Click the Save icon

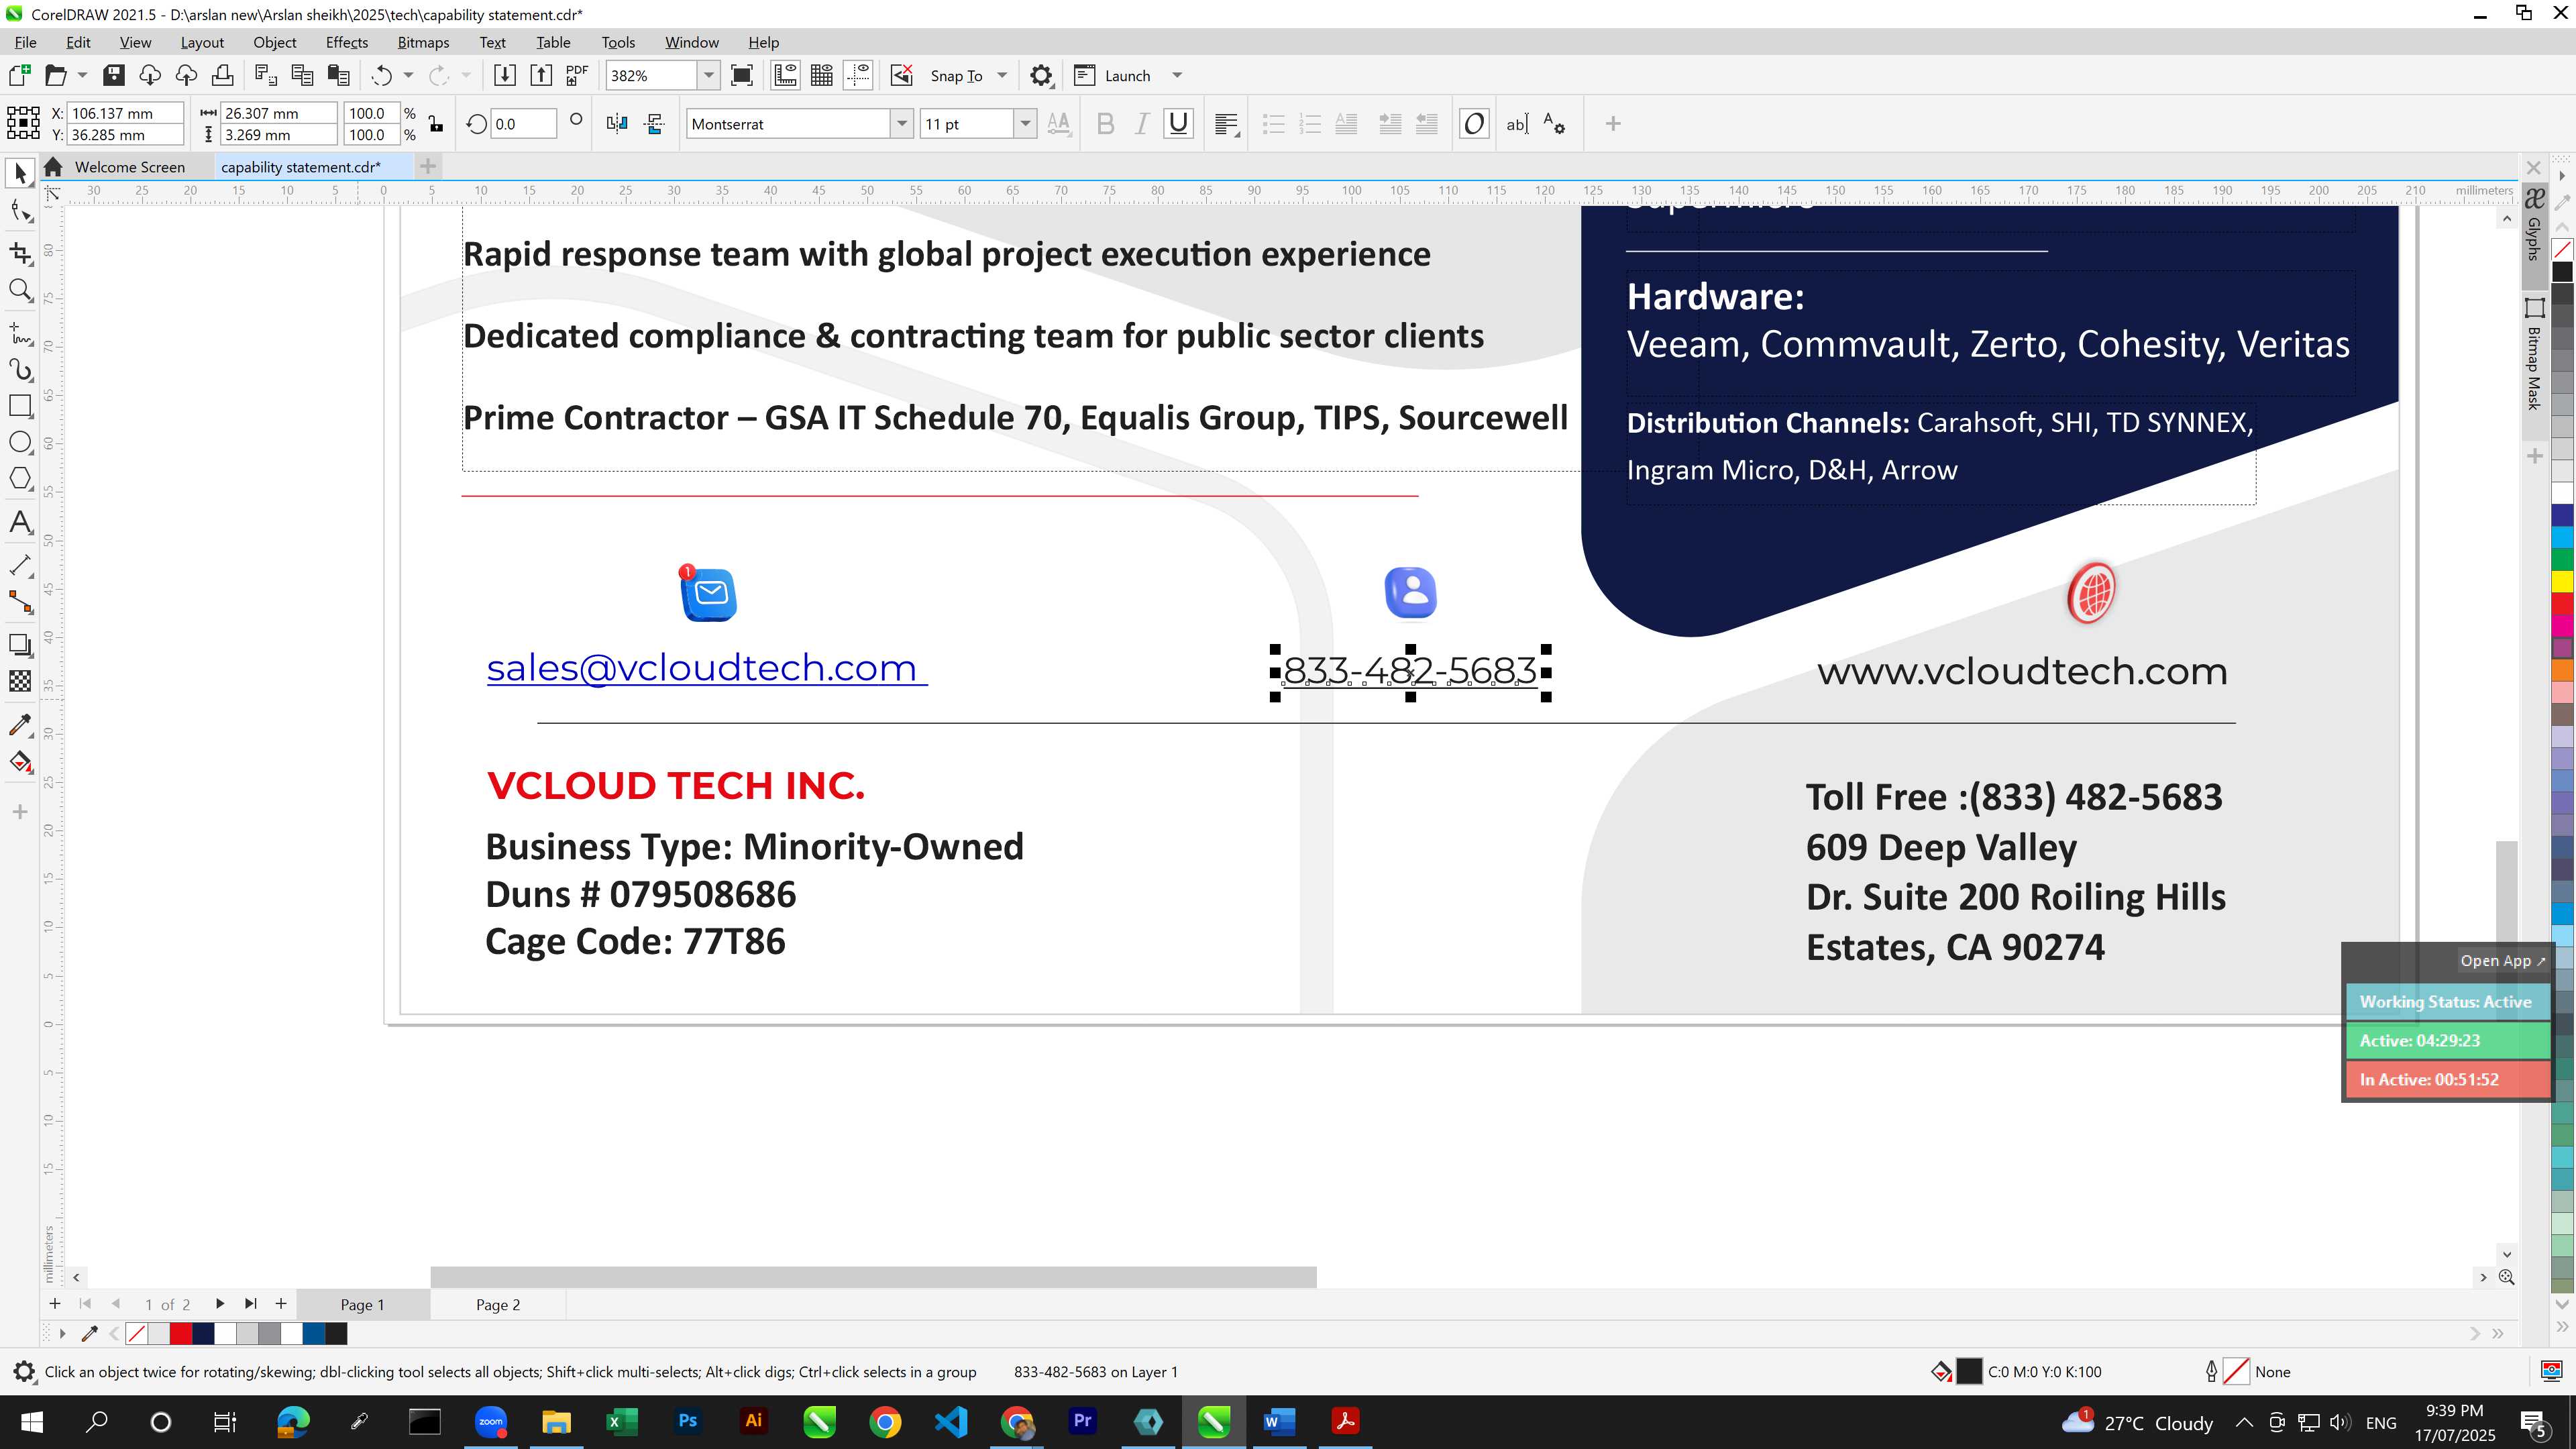pos(114,75)
